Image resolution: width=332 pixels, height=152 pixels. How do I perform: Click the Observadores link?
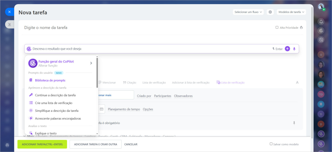point(183,96)
